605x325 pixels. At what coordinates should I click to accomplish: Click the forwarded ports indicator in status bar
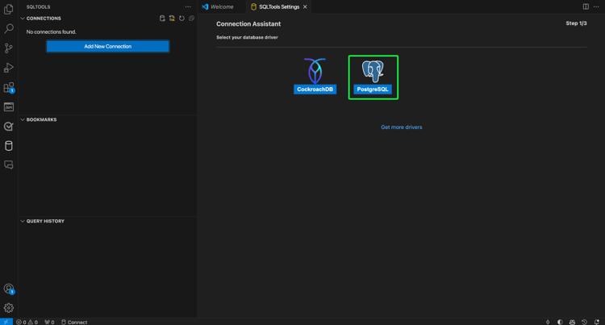point(49,322)
